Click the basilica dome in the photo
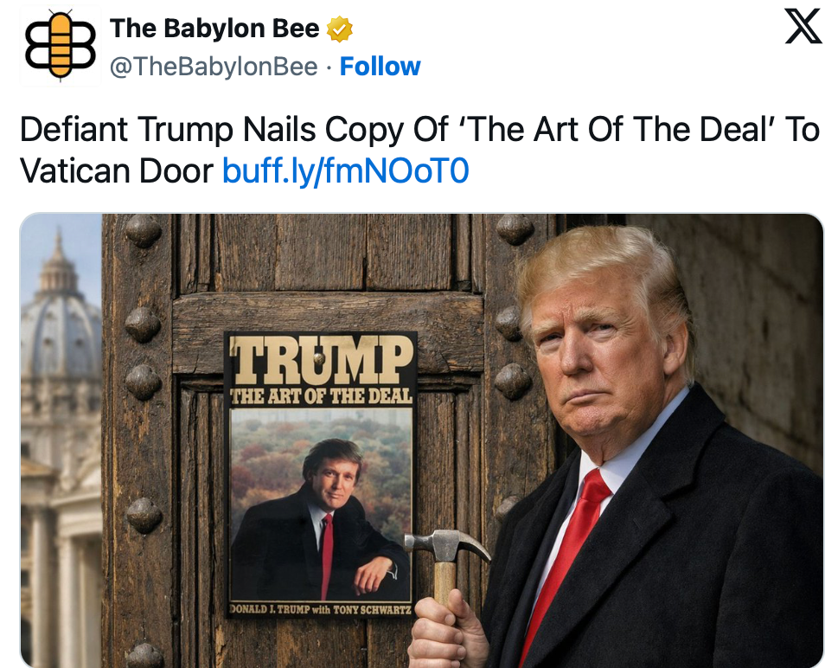The height and width of the screenshot is (668, 825). point(58,316)
